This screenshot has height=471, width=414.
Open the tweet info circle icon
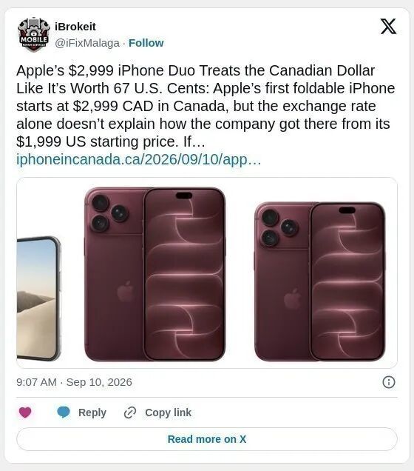point(389,382)
